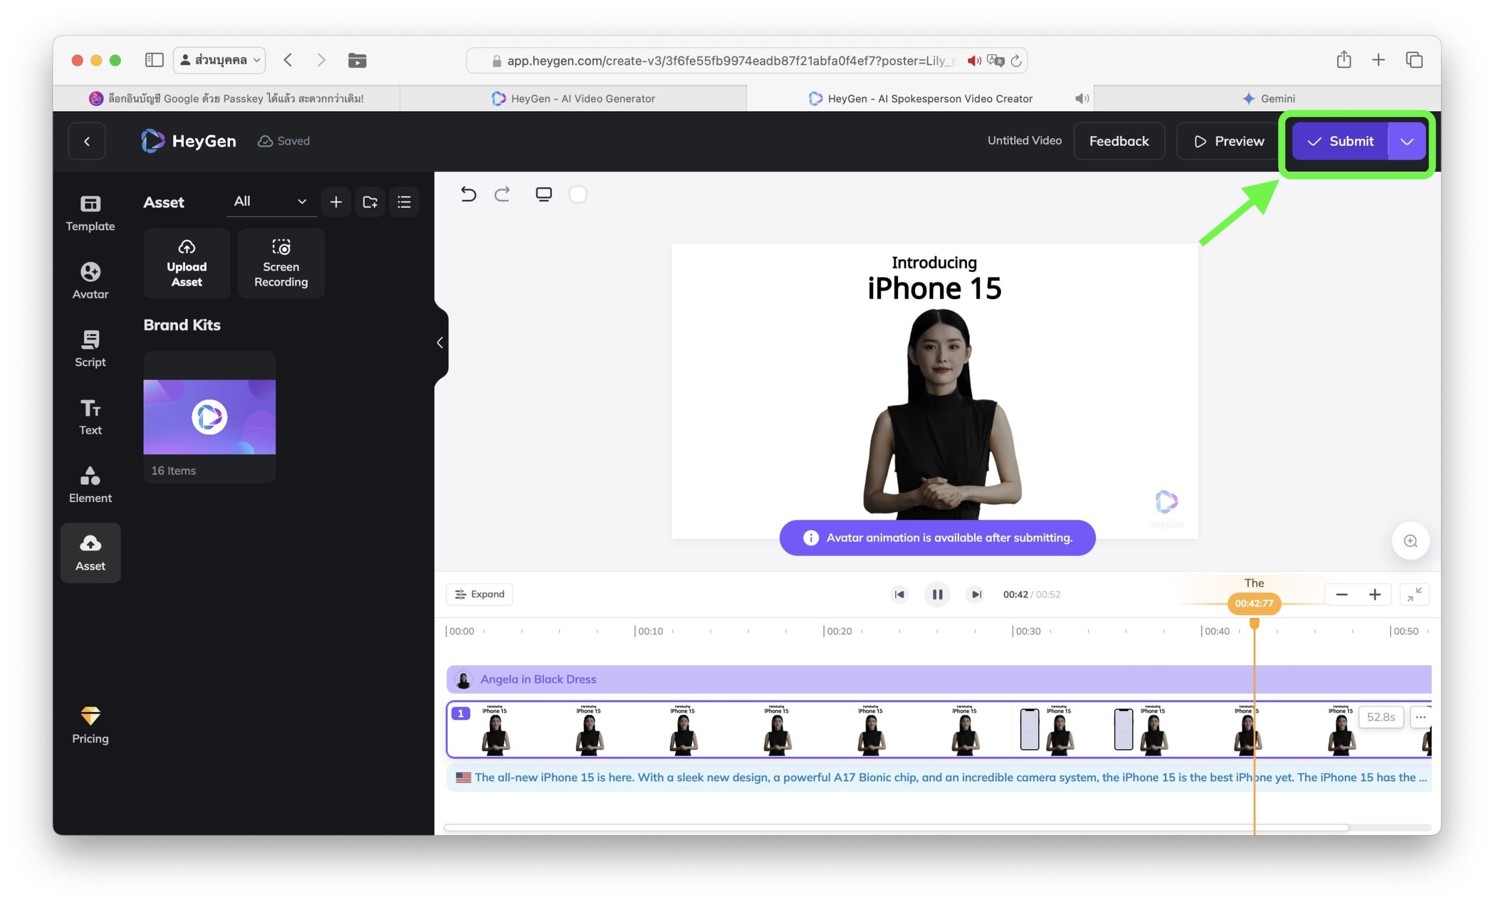Pause the timeline playback
Viewport: 1494px width, 905px height.
[937, 594]
